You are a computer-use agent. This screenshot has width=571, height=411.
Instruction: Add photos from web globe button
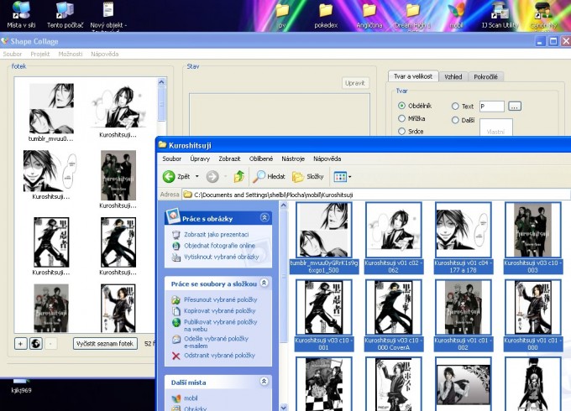click(x=35, y=343)
